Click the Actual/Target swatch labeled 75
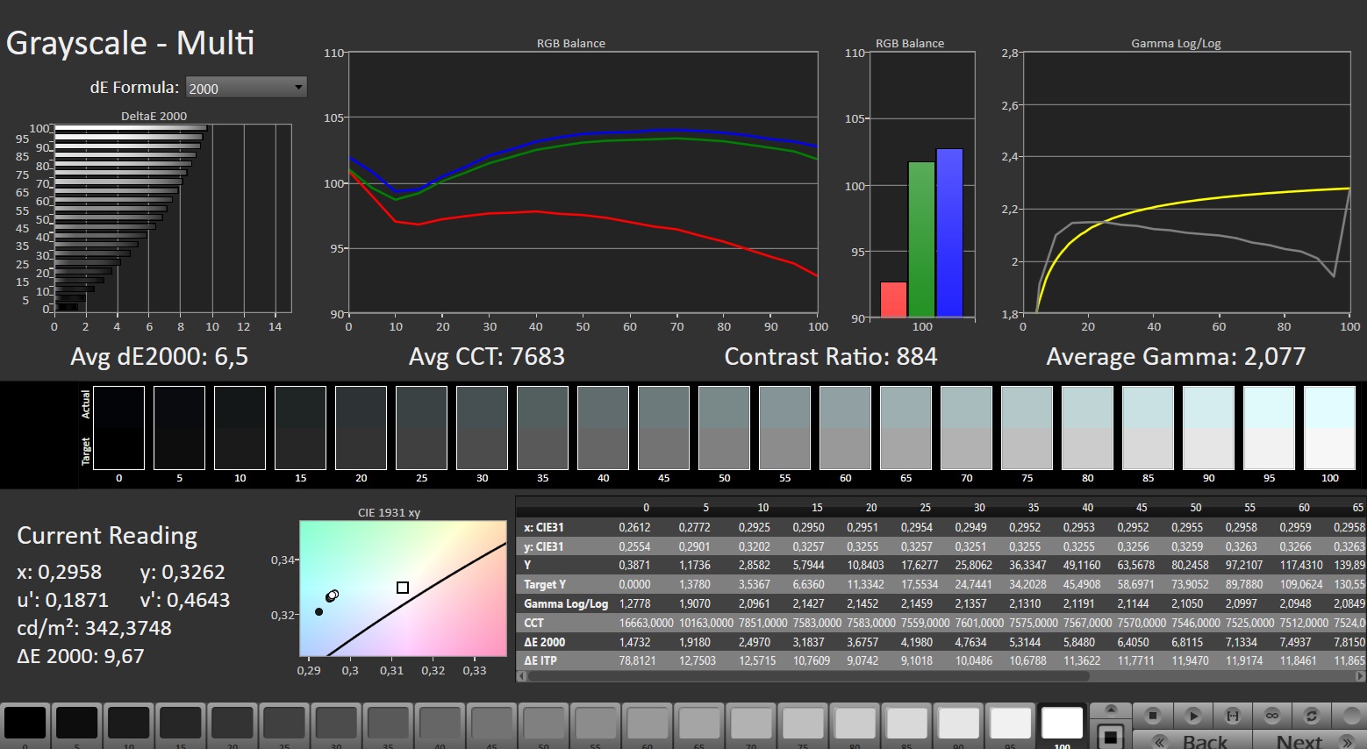The width and height of the screenshot is (1367, 749). pyautogui.click(x=1027, y=428)
